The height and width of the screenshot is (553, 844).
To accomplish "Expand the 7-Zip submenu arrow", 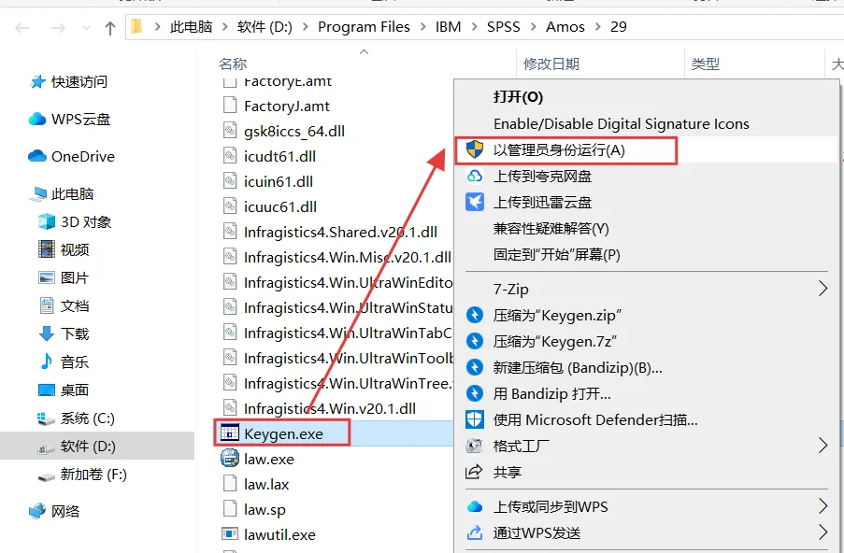I will pos(823,289).
